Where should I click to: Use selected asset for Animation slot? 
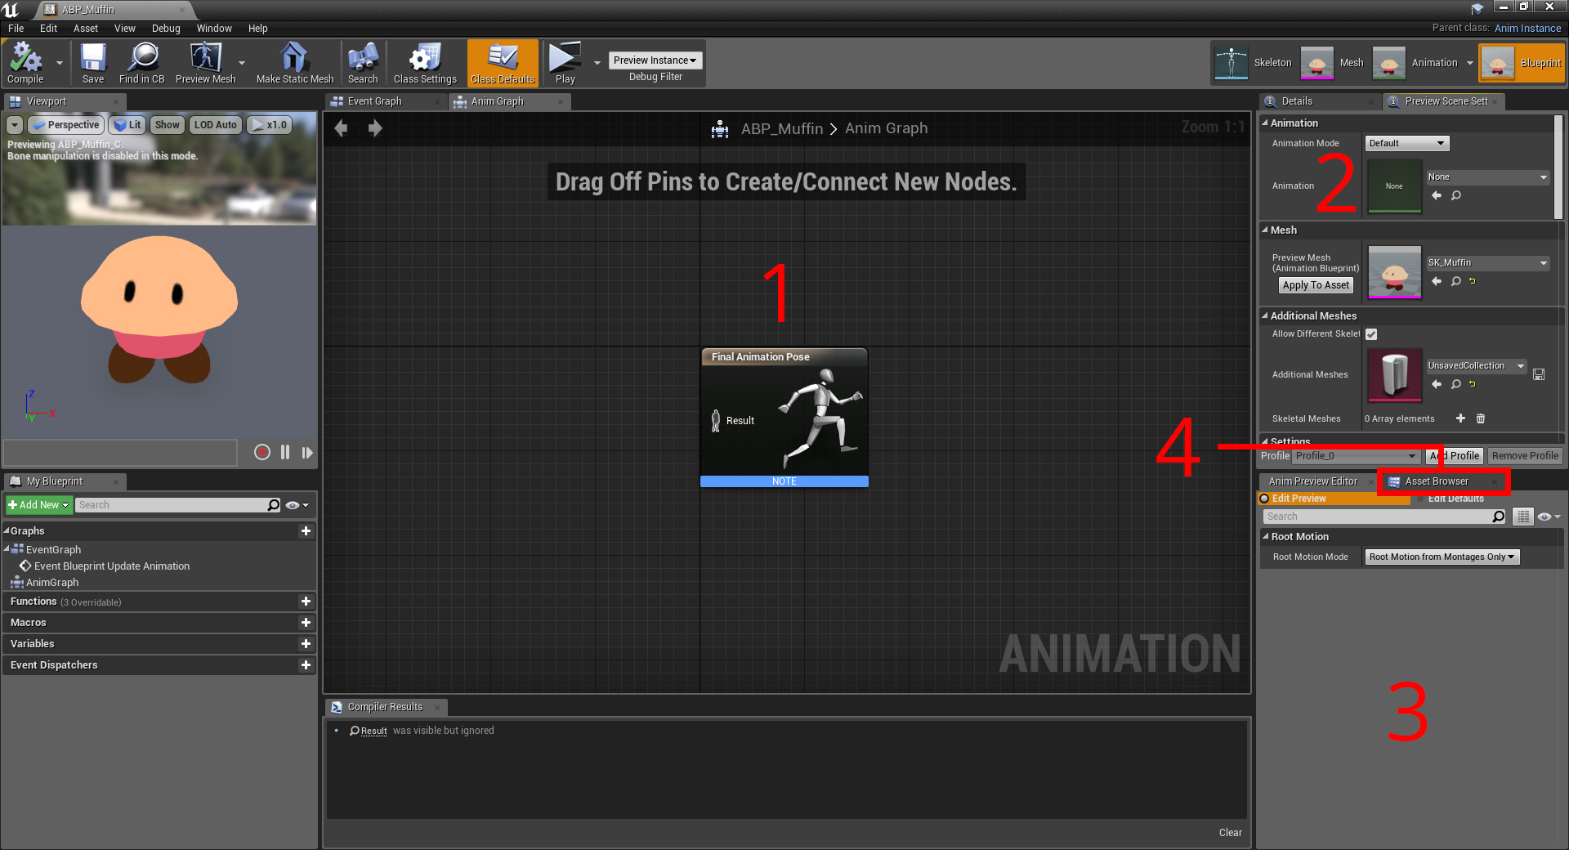coord(1437,195)
